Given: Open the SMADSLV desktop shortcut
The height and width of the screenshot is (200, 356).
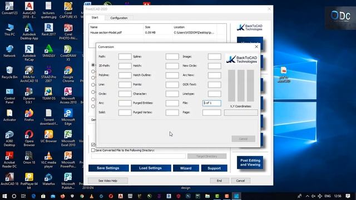Looking at the screenshot, I should click(x=48, y=51).
